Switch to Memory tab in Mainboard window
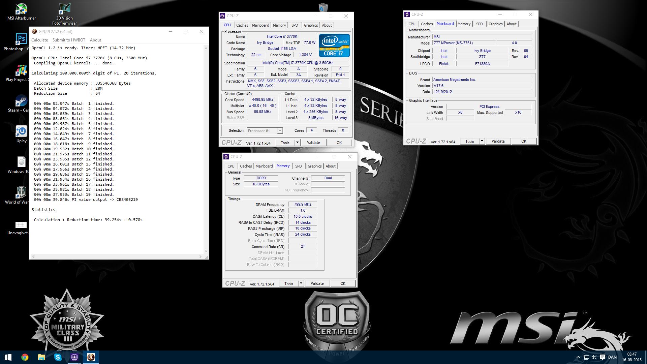The height and width of the screenshot is (364, 647). 464,24
